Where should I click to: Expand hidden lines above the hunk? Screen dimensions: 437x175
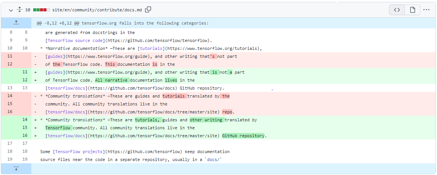(x=16, y=23)
